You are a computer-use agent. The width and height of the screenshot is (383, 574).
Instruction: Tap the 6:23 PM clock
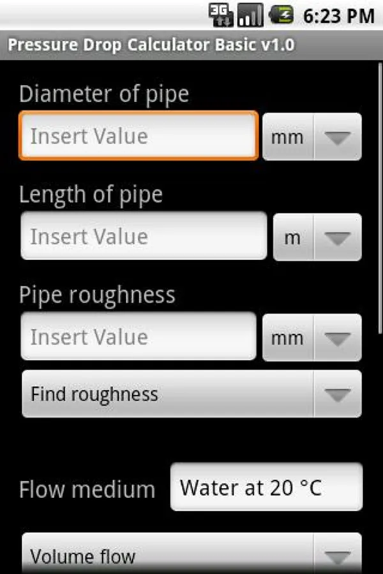click(x=338, y=15)
